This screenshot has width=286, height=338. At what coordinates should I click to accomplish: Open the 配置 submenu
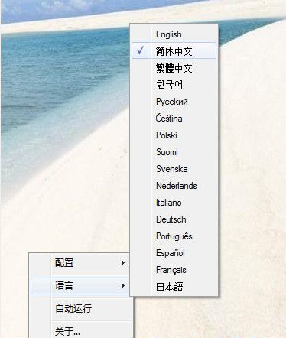click(80, 263)
